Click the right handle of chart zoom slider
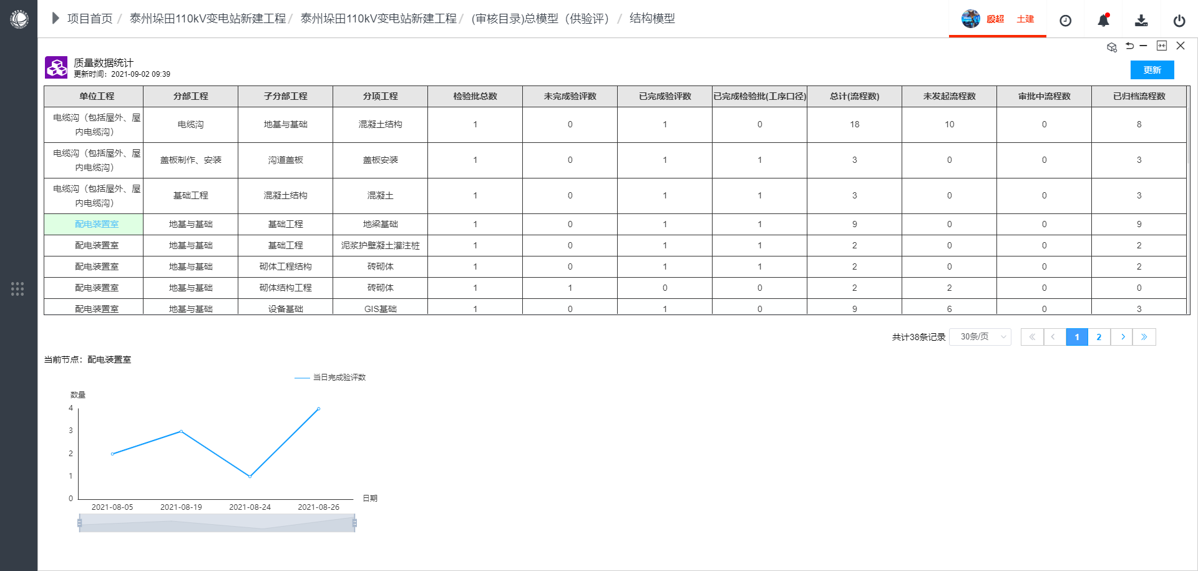Screen dimensions: 1198x571 pos(354,523)
